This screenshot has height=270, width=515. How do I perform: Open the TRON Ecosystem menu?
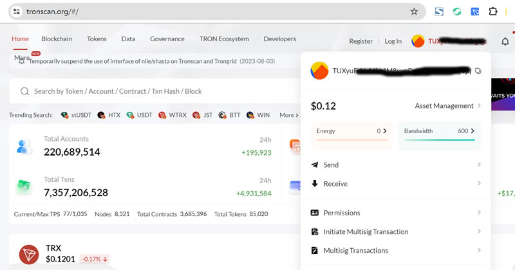tap(224, 39)
